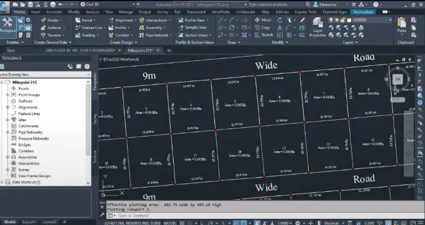Screen dimensions: 425x225
Task: Click the new drawing tab plus button
Action: click(x=169, y=50)
